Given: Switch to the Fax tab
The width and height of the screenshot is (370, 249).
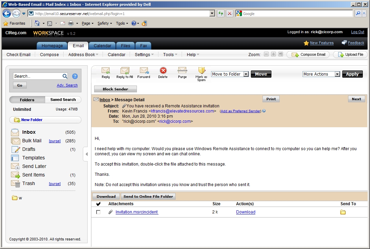Looking at the screenshot, I should click(143, 46).
